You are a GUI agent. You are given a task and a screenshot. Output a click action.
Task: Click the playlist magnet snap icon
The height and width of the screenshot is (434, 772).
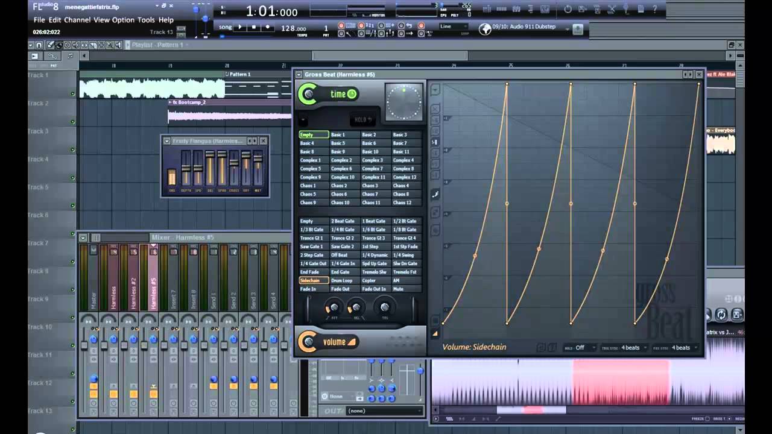tap(39, 45)
